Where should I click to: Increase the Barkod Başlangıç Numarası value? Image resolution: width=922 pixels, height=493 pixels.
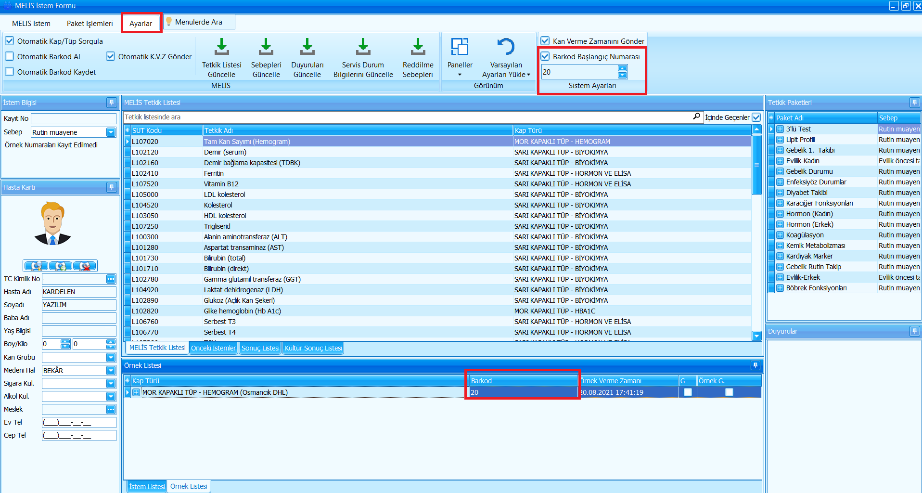tap(622, 69)
